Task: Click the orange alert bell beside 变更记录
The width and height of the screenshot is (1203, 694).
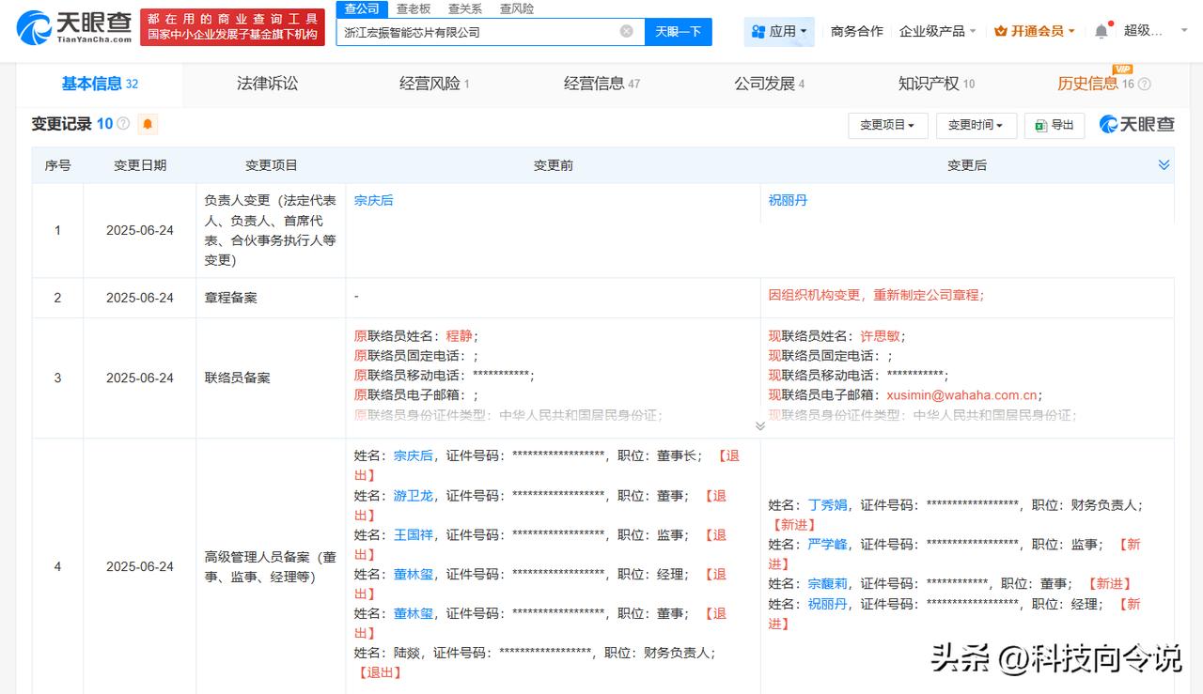Action: pyautogui.click(x=148, y=124)
